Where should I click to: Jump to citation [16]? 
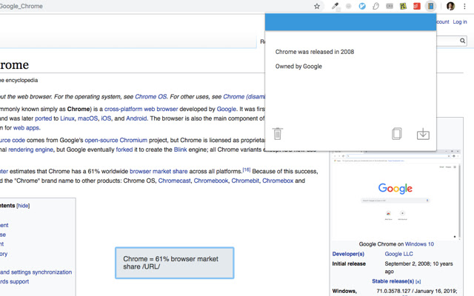[247, 169]
